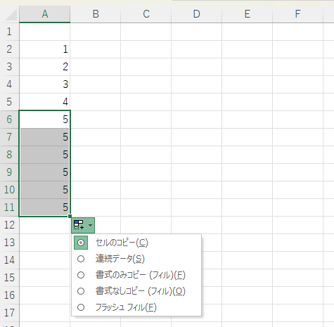Click empty cell C6
The image size is (334, 327).
click(x=146, y=120)
